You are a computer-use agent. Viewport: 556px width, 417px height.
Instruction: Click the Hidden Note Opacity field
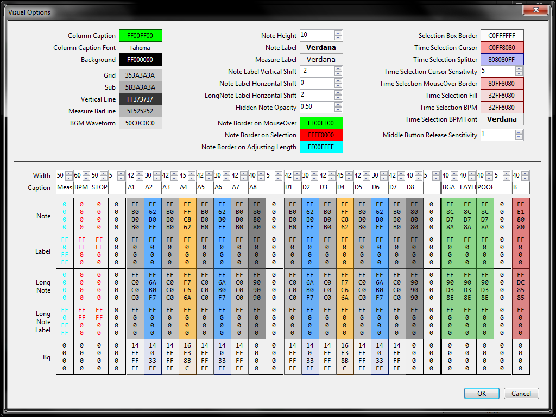[x=316, y=107]
